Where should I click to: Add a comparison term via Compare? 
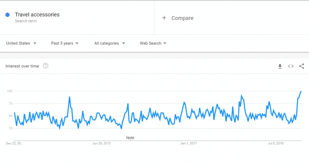pos(182,18)
